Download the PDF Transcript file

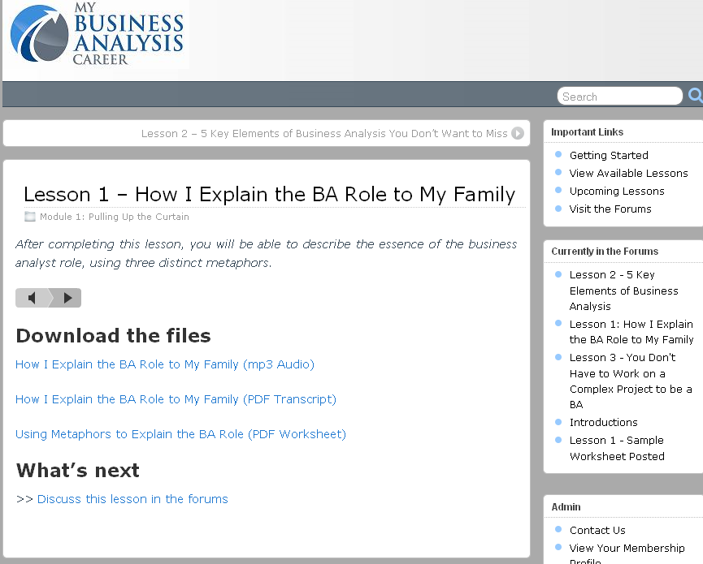click(x=176, y=399)
